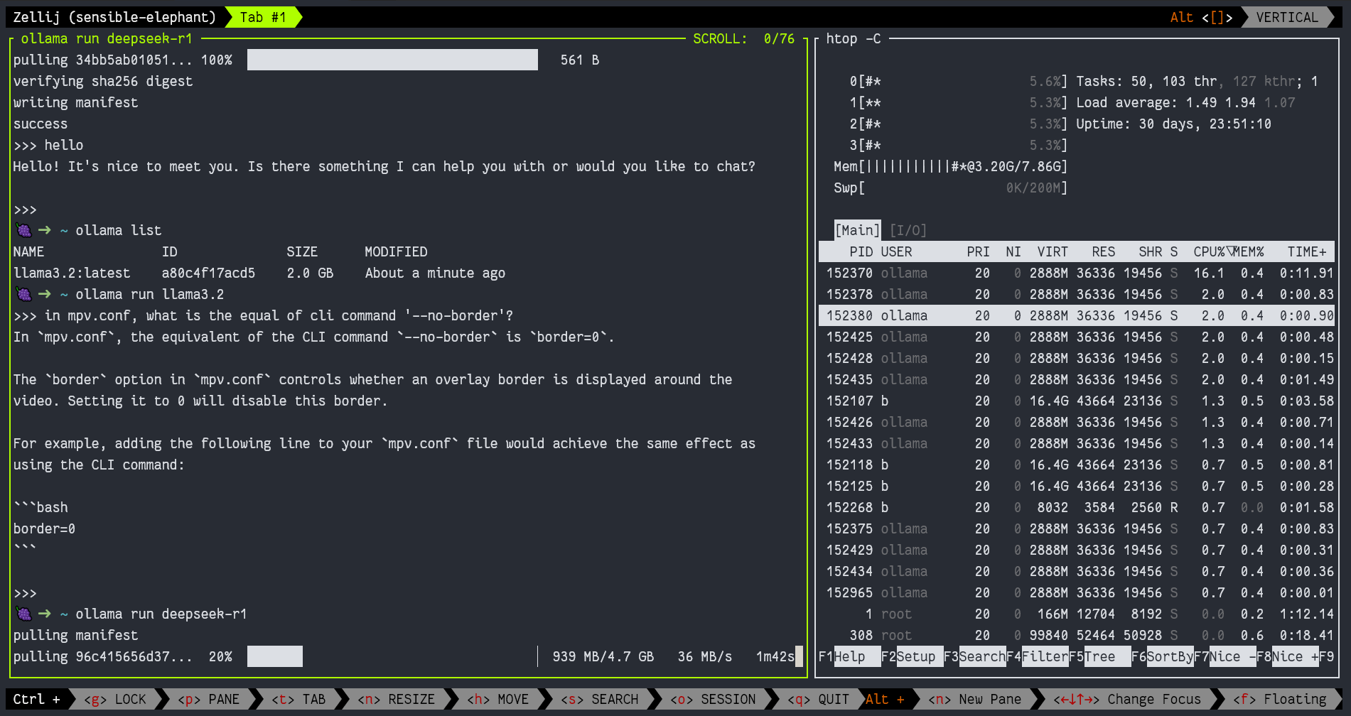Select the ollama process row PID 152370

point(1077,273)
